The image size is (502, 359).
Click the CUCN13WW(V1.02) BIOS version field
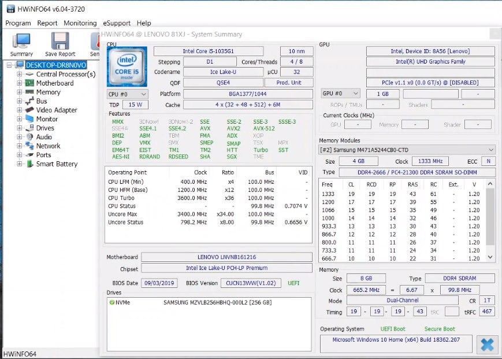(251, 283)
